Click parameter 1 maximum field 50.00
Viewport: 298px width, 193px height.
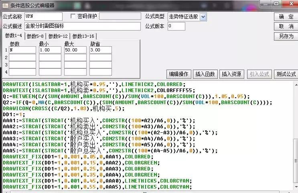[75, 50]
